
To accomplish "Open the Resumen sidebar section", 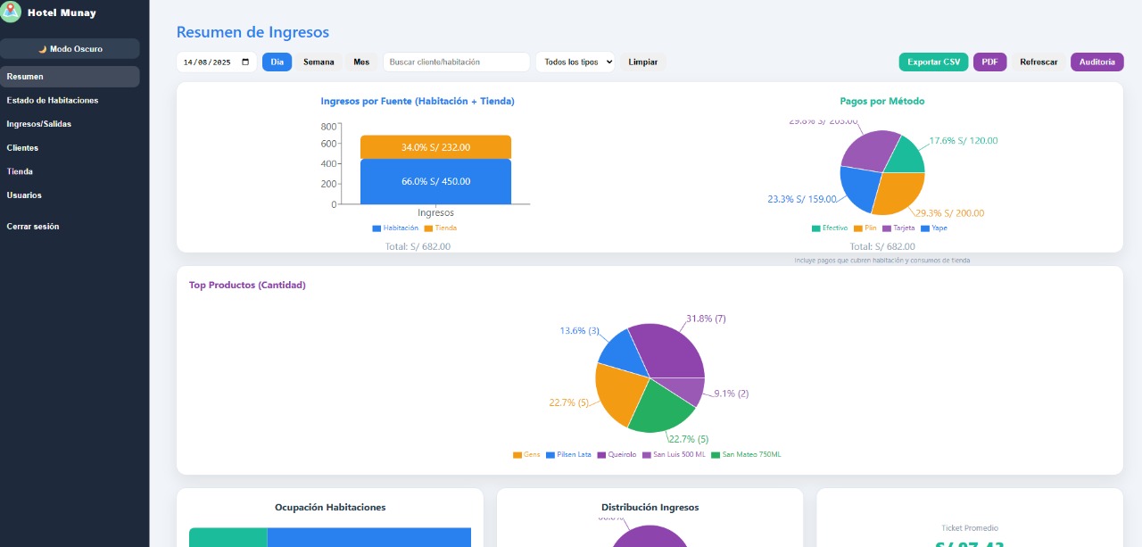I will 70,77.
